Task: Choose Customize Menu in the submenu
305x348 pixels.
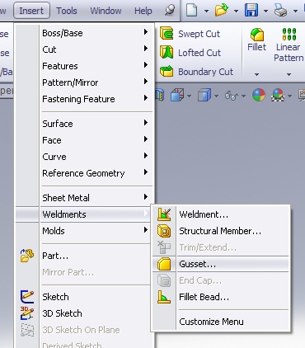Action: pyautogui.click(x=211, y=322)
